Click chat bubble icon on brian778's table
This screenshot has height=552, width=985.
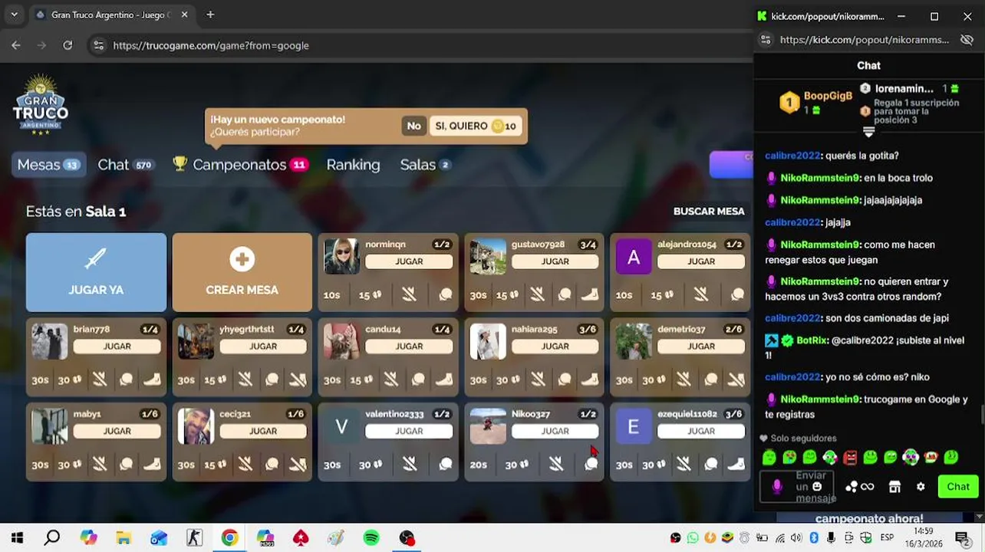point(127,379)
